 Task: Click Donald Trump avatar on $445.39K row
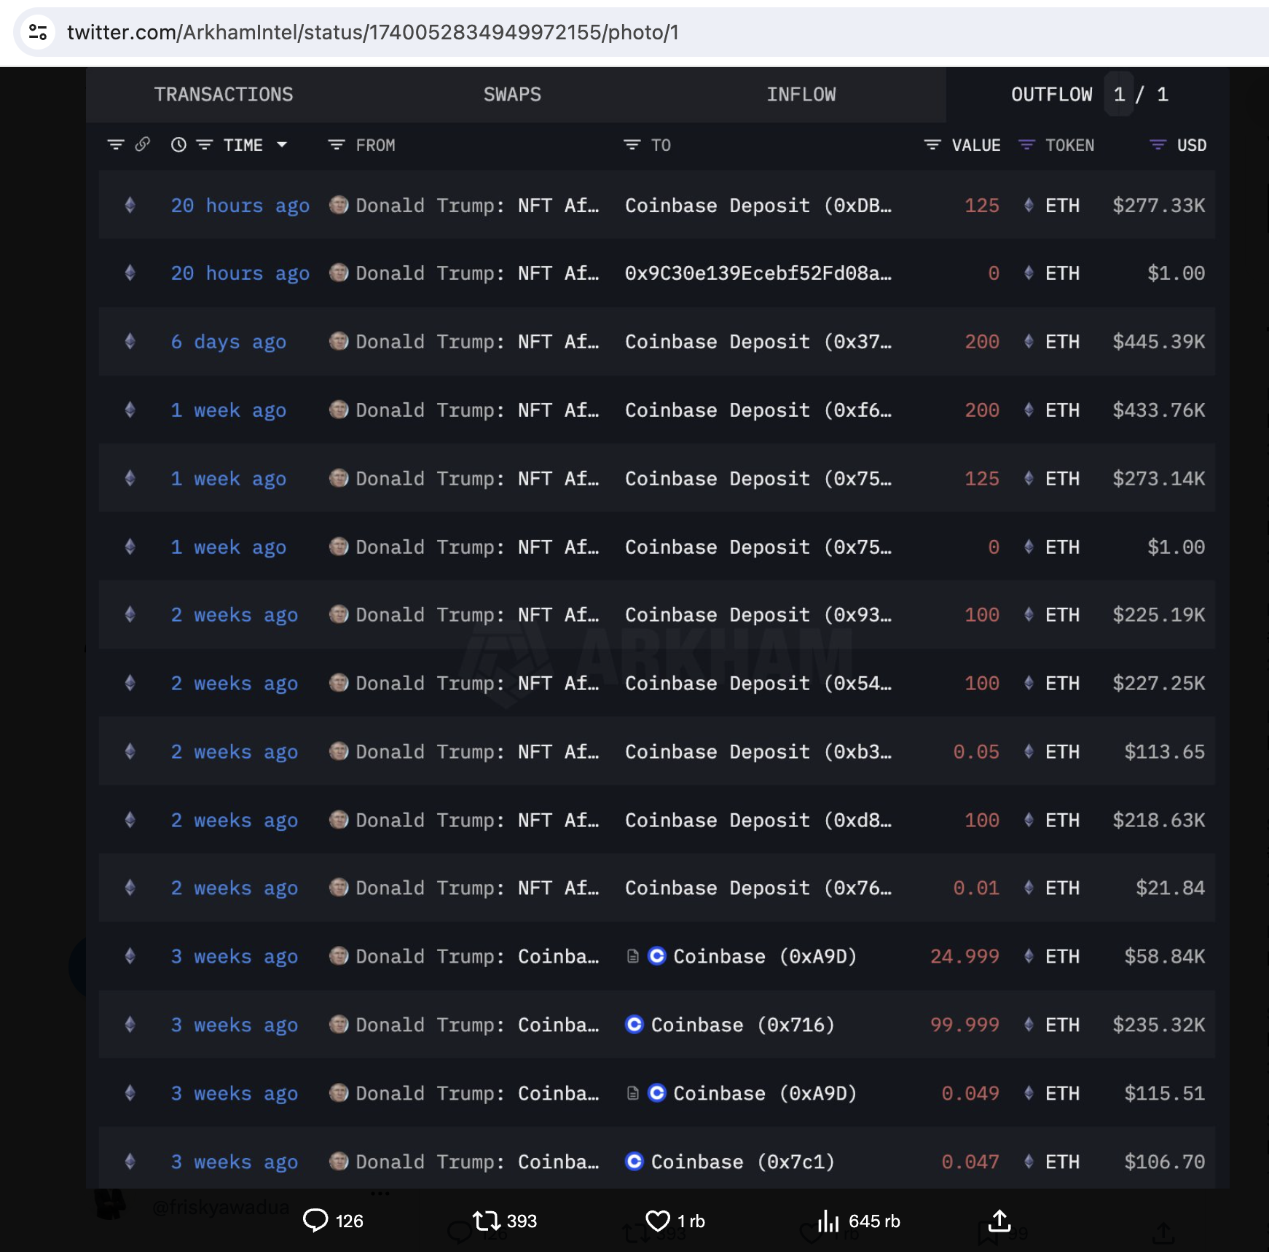[339, 341]
